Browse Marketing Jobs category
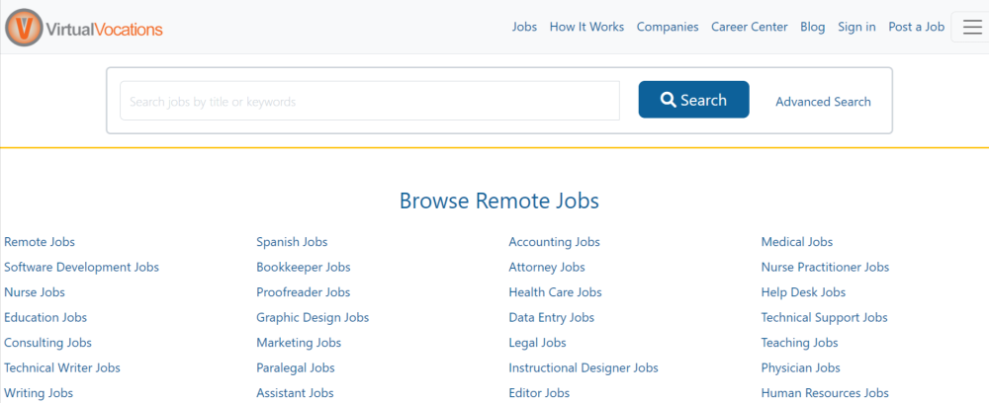989x403 pixels. click(x=299, y=343)
